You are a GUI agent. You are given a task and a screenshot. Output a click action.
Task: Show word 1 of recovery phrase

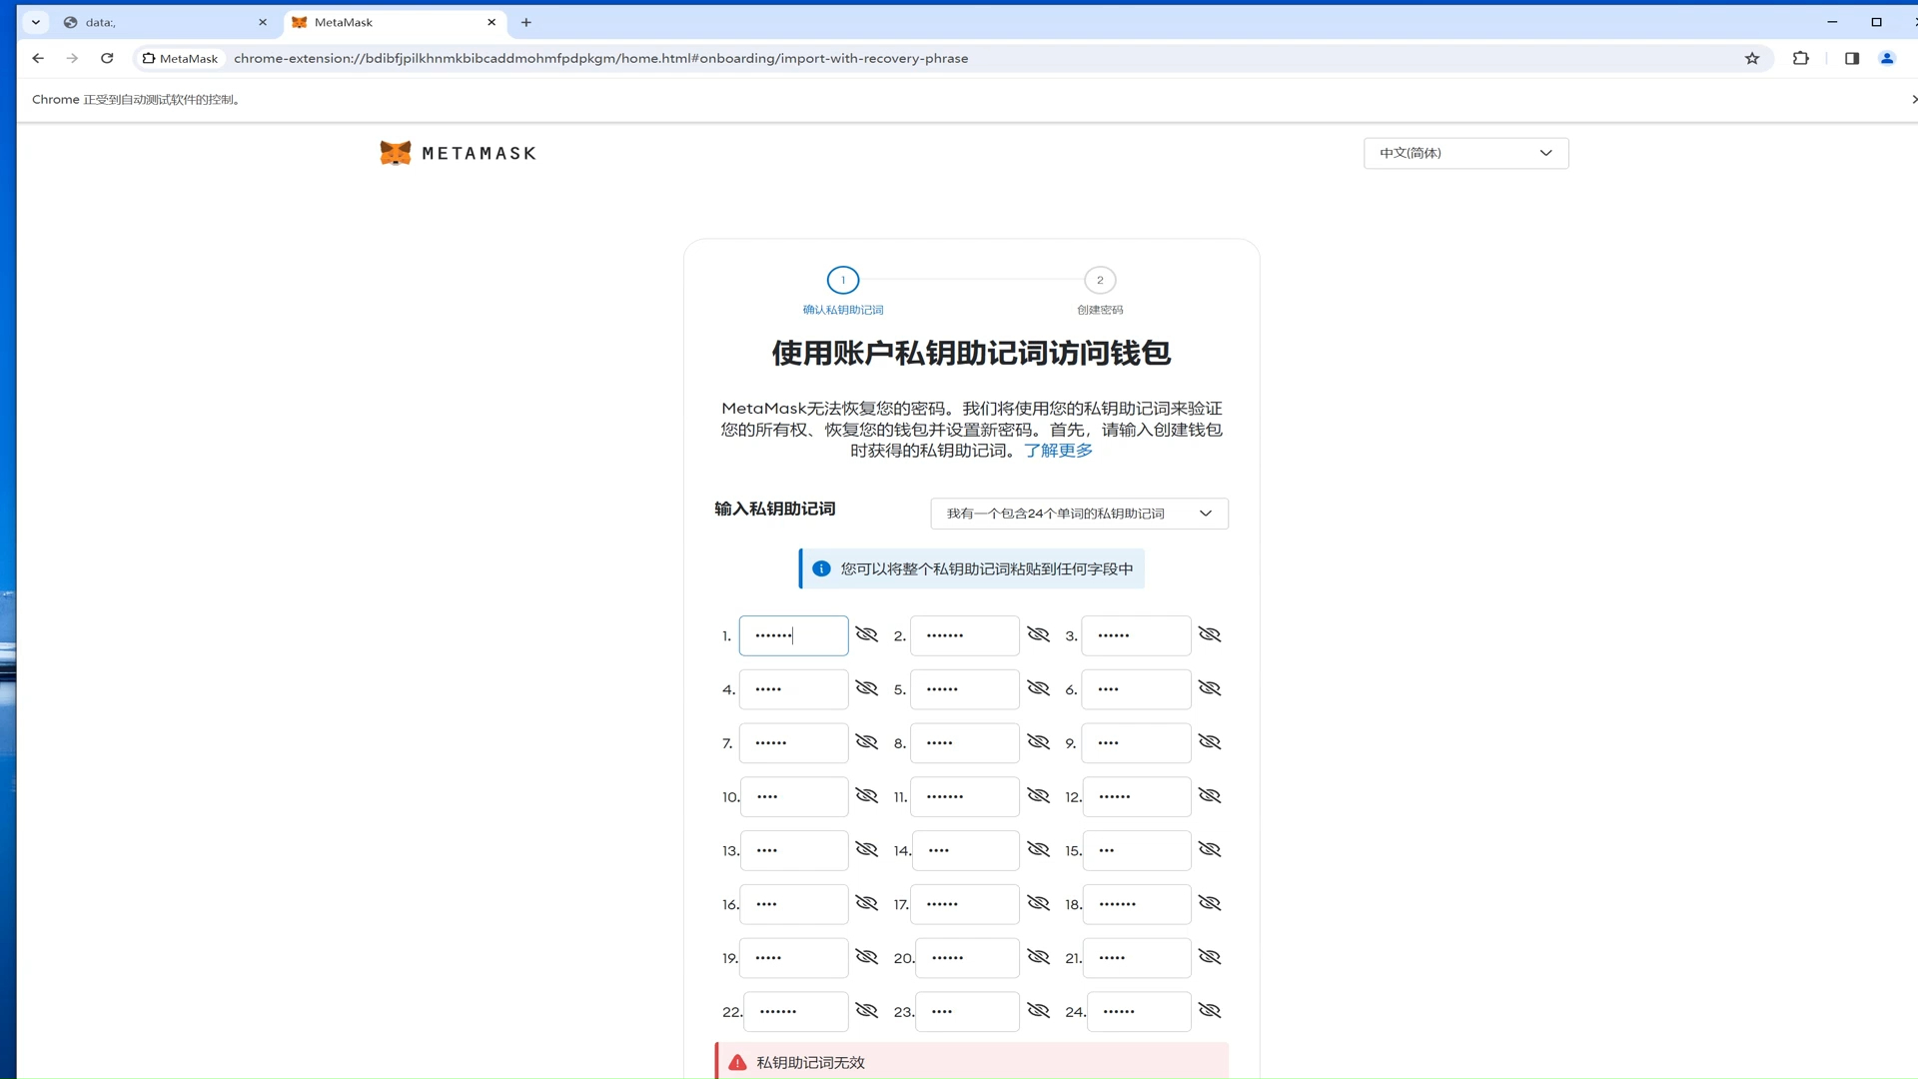866,634
